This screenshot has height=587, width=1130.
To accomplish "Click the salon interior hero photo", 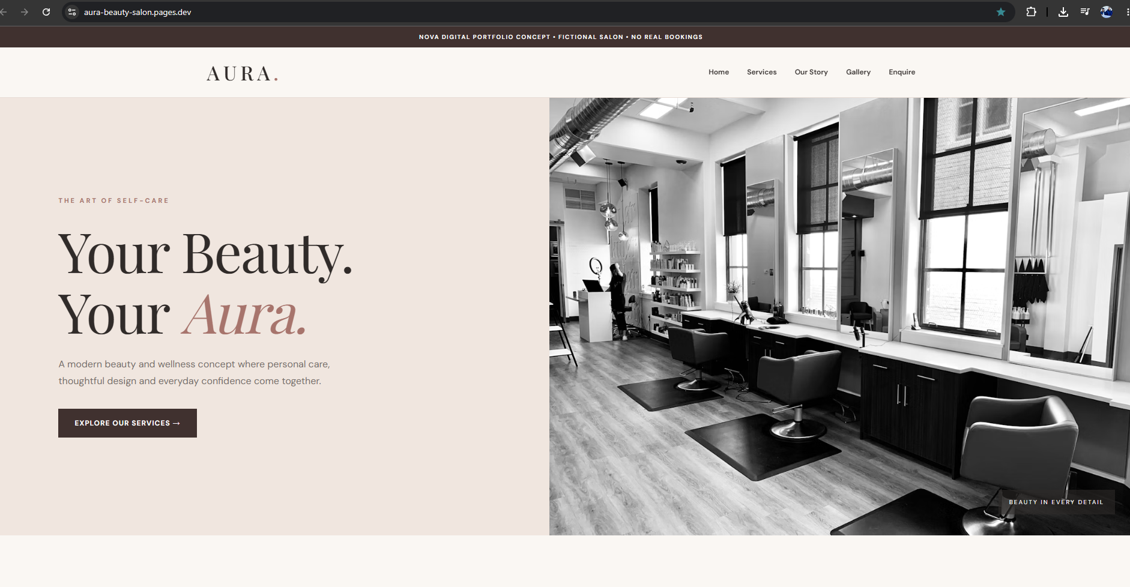I will coord(839,316).
